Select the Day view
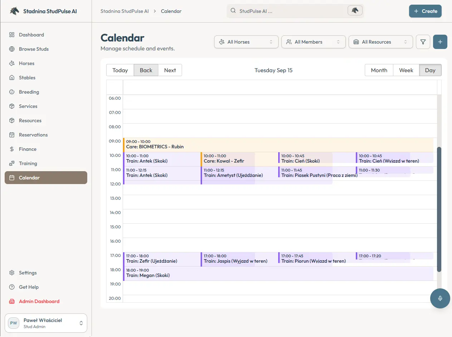 pyautogui.click(x=430, y=70)
